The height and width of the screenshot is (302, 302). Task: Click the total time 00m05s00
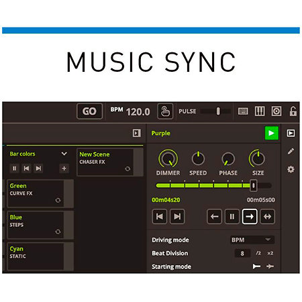coord(261,200)
